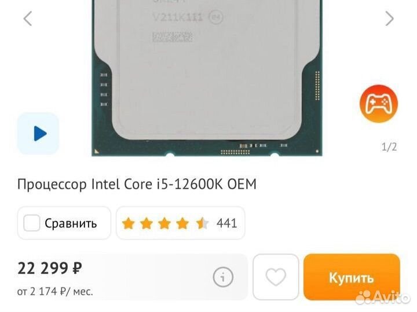The height and width of the screenshot is (312, 417).
Task: Go to the previous product photo
Action: pyautogui.click(x=28, y=19)
